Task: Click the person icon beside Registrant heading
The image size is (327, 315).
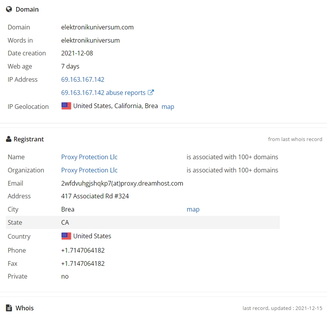Action: pyautogui.click(x=9, y=139)
